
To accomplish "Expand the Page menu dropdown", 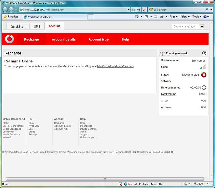I will coord(174,17).
